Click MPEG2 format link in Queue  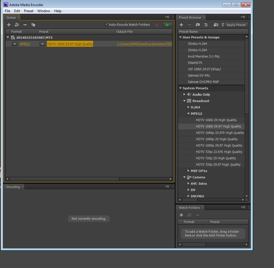coord(25,44)
